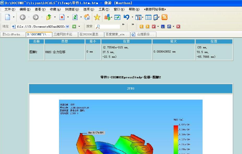Click in the search text box

point(110,27)
